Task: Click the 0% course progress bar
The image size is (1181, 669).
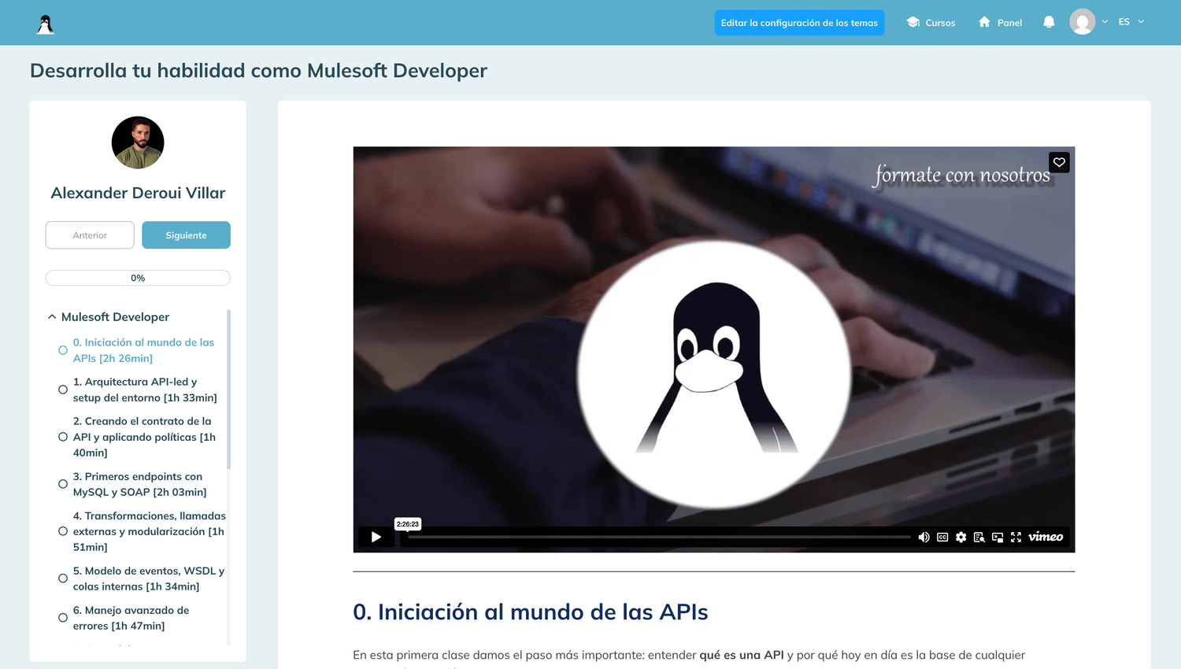Action: click(138, 278)
